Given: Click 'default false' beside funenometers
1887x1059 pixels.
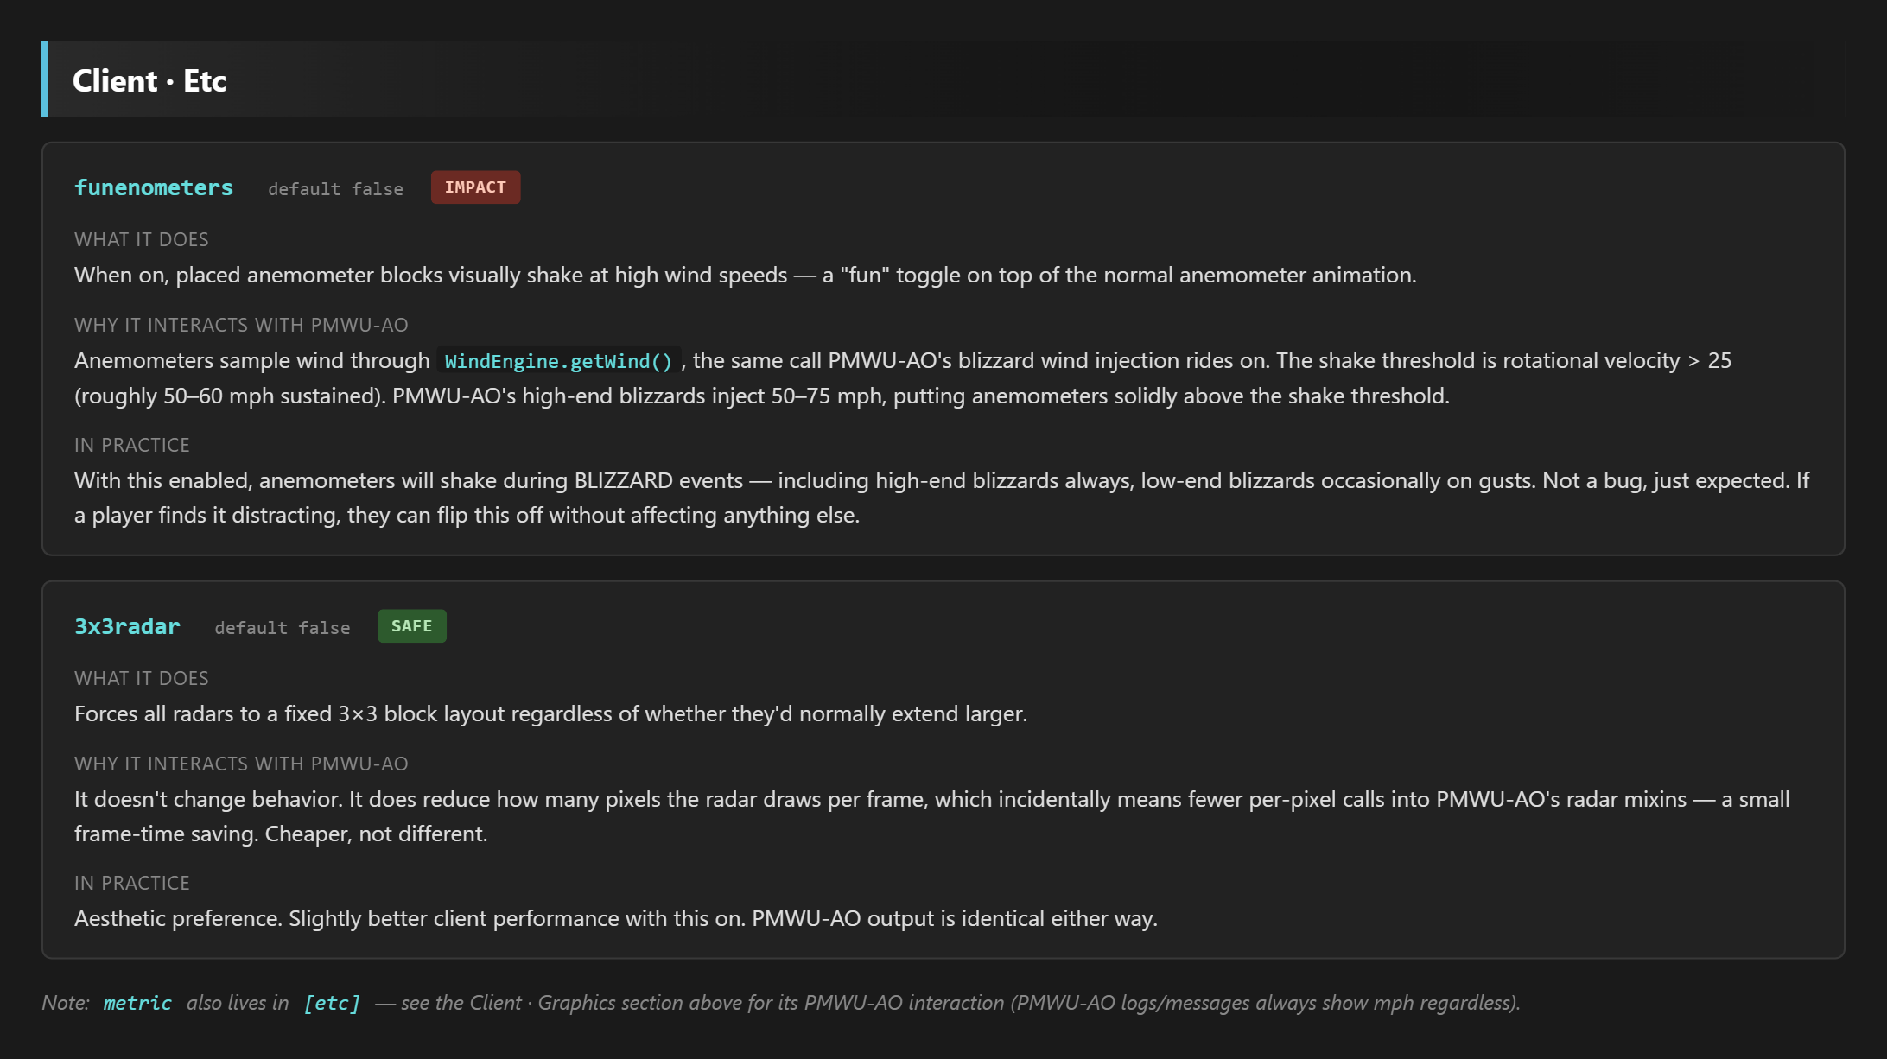Looking at the screenshot, I should tap(335, 188).
